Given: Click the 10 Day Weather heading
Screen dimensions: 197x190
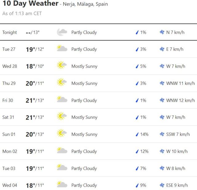Looking at the screenshot, I should pyautogui.click(x=30, y=4).
